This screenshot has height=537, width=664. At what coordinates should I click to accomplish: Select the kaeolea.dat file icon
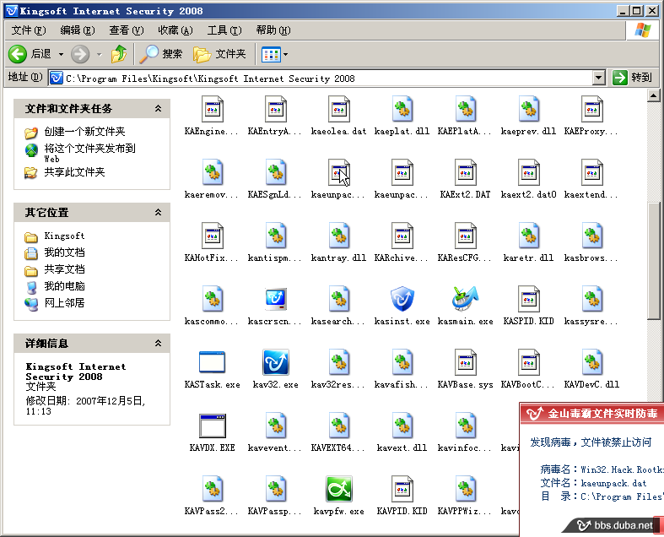(339, 109)
